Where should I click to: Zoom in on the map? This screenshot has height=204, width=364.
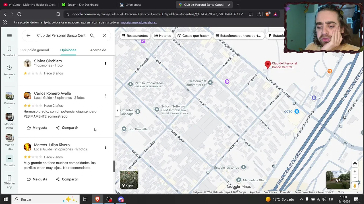coord(355,171)
